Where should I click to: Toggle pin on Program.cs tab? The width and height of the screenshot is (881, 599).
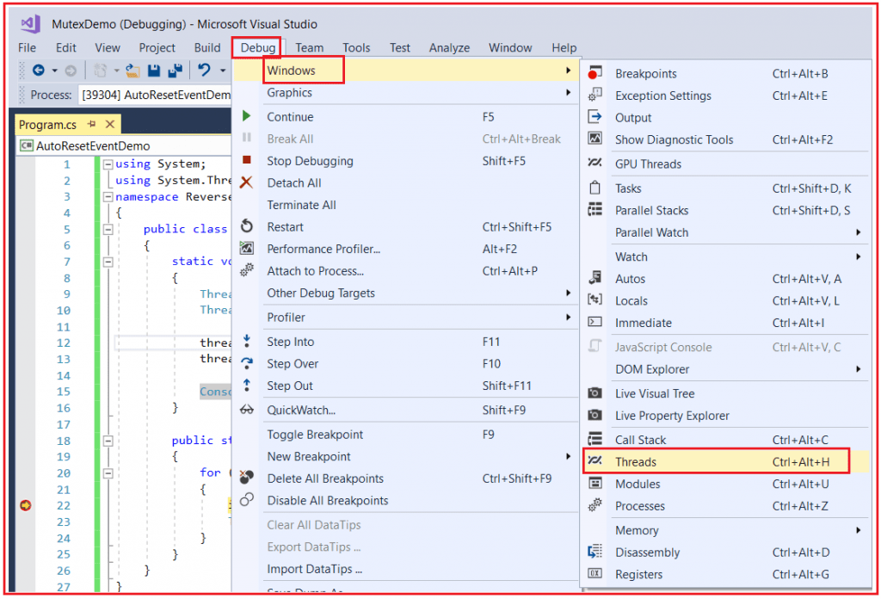[x=91, y=125]
